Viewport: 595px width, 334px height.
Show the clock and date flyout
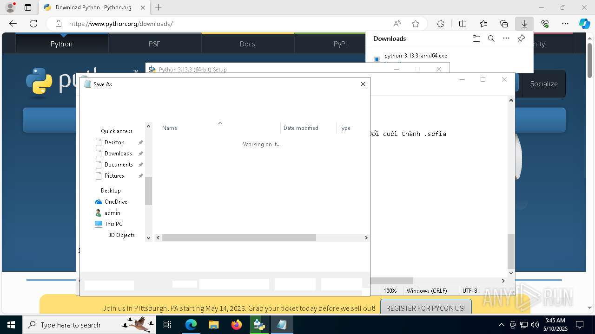556,325
